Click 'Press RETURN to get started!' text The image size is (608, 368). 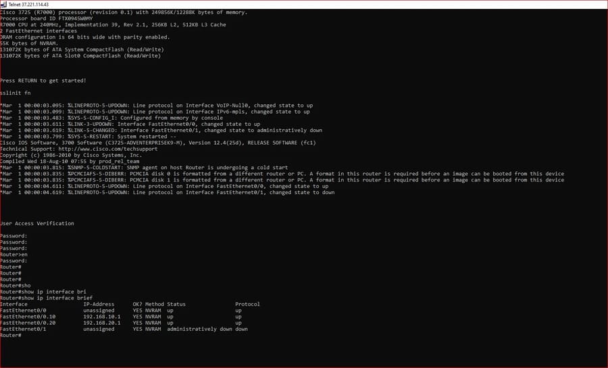point(43,80)
